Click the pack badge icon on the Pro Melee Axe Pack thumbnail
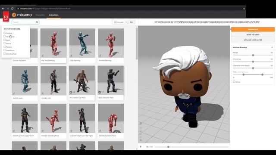The image size is (276, 155). point(71,92)
